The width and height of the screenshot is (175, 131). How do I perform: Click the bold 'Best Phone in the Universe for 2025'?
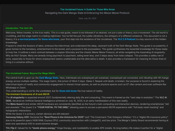(64, 117)
